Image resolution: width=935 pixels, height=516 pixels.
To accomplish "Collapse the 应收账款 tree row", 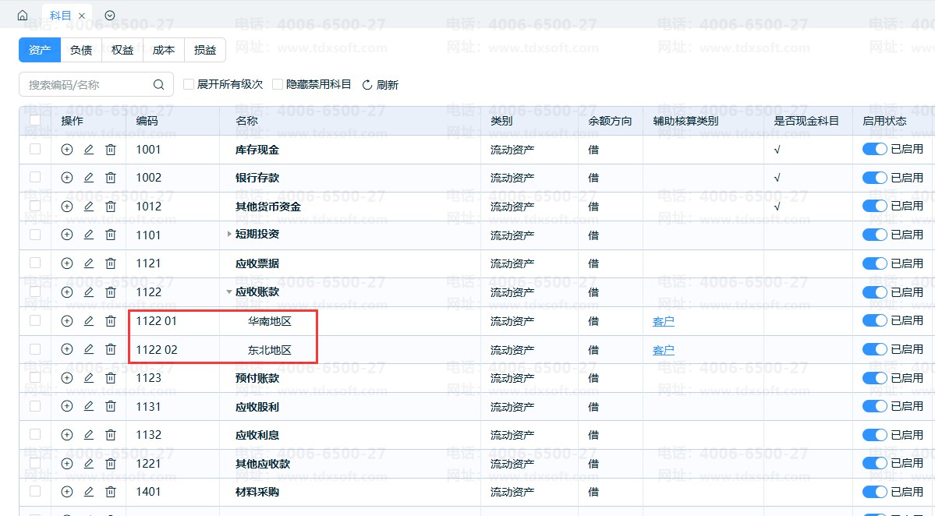I will [229, 292].
